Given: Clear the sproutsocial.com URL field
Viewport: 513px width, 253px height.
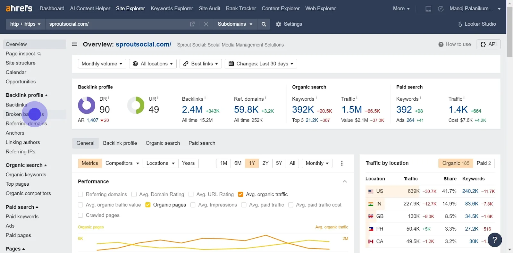Looking at the screenshot, I should pos(206,24).
